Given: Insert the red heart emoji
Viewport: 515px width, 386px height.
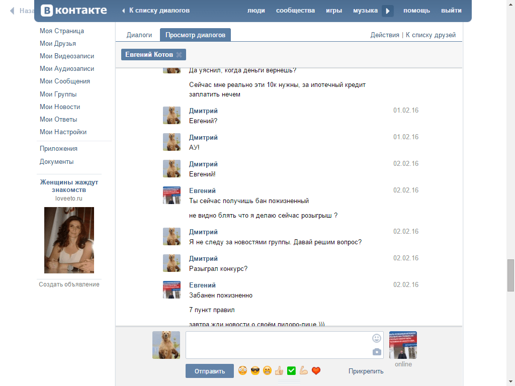Looking at the screenshot, I should tap(316, 371).
